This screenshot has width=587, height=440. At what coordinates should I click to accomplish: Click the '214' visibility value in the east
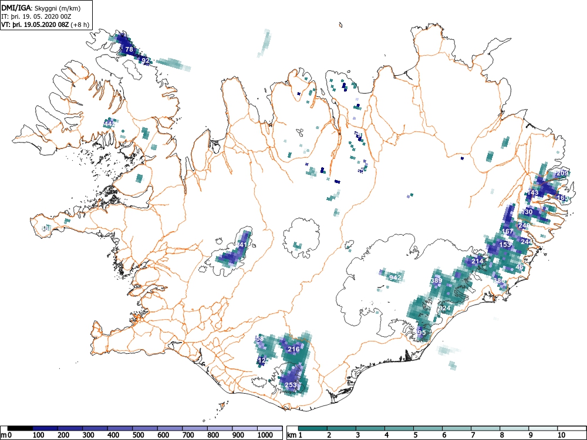(x=477, y=261)
